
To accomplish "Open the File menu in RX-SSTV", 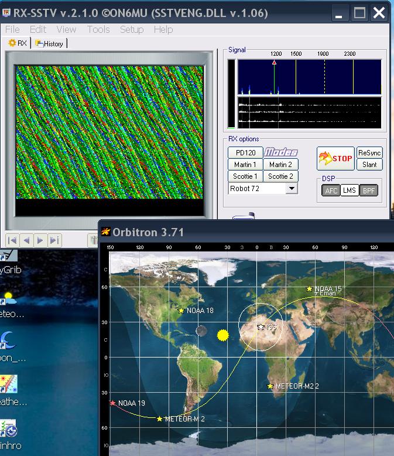I will coord(12,29).
